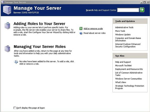Image resolution: width=150 pixels, height=112 pixels.
Task: Click the green search go arrow button
Action: tap(142, 10)
